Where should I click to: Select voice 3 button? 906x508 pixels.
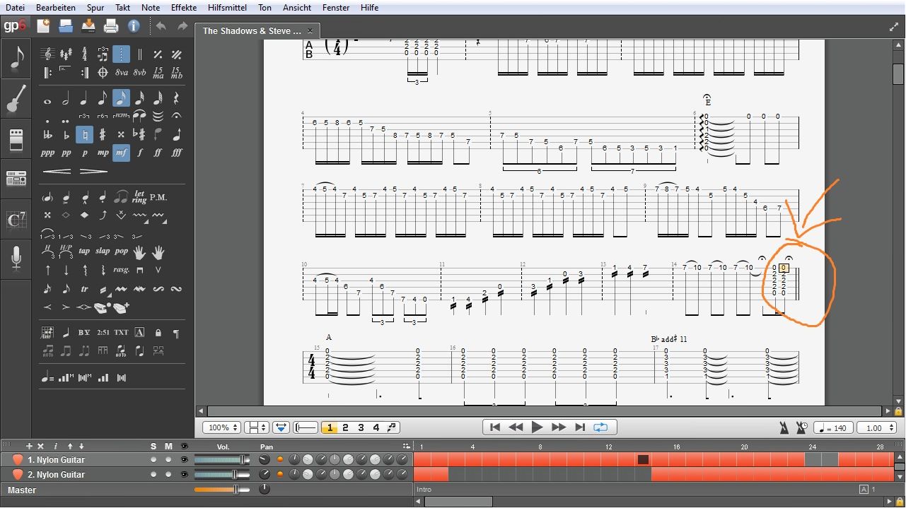(361, 427)
